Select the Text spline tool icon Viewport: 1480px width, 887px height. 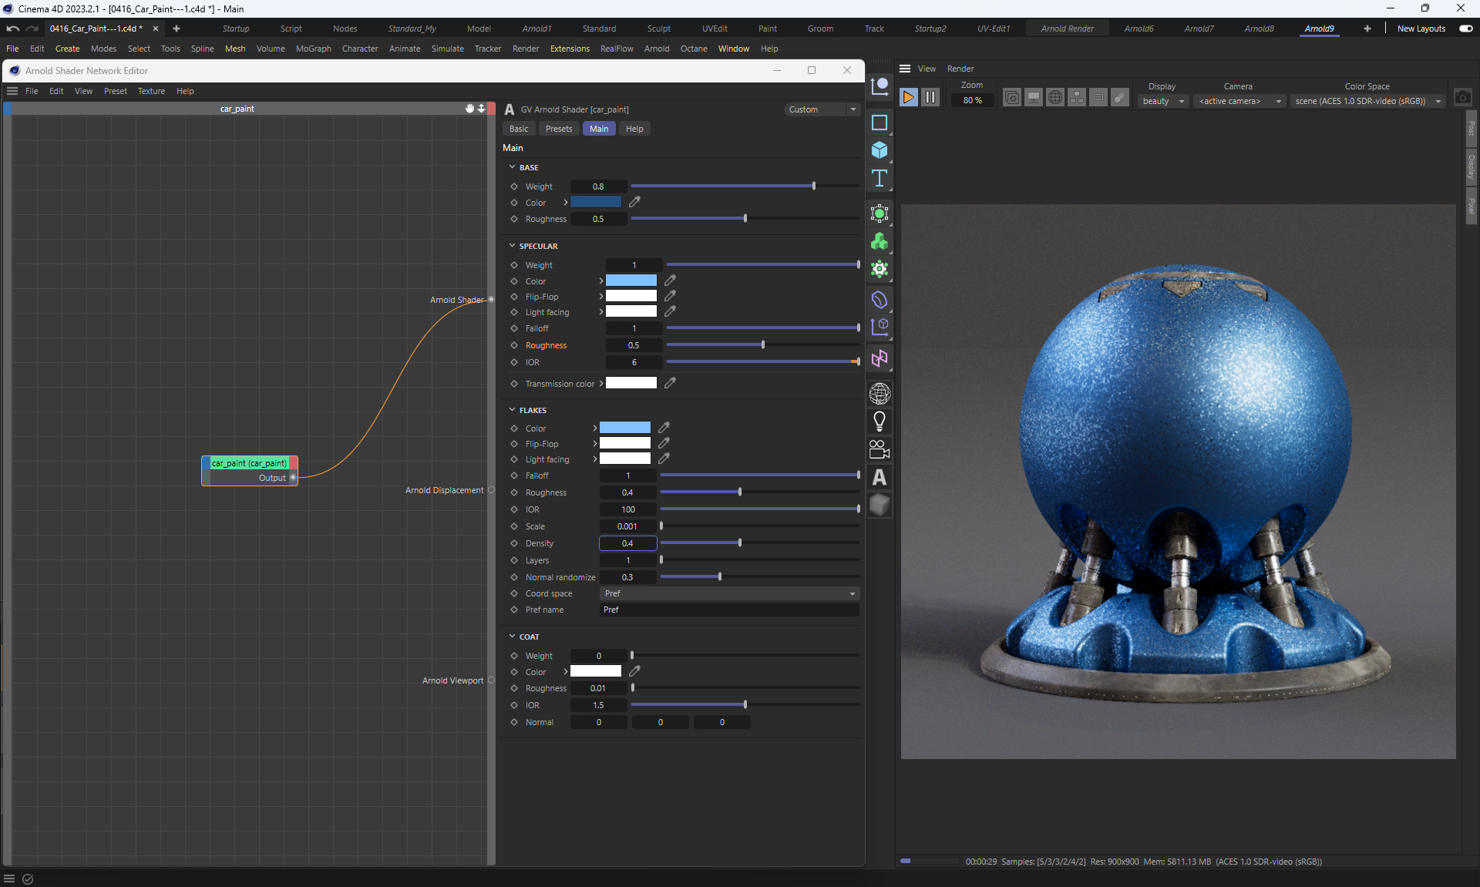click(879, 179)
